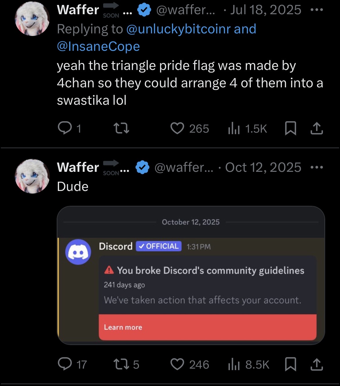Reply to the July 18 tweet

click(x=65, y=128)
